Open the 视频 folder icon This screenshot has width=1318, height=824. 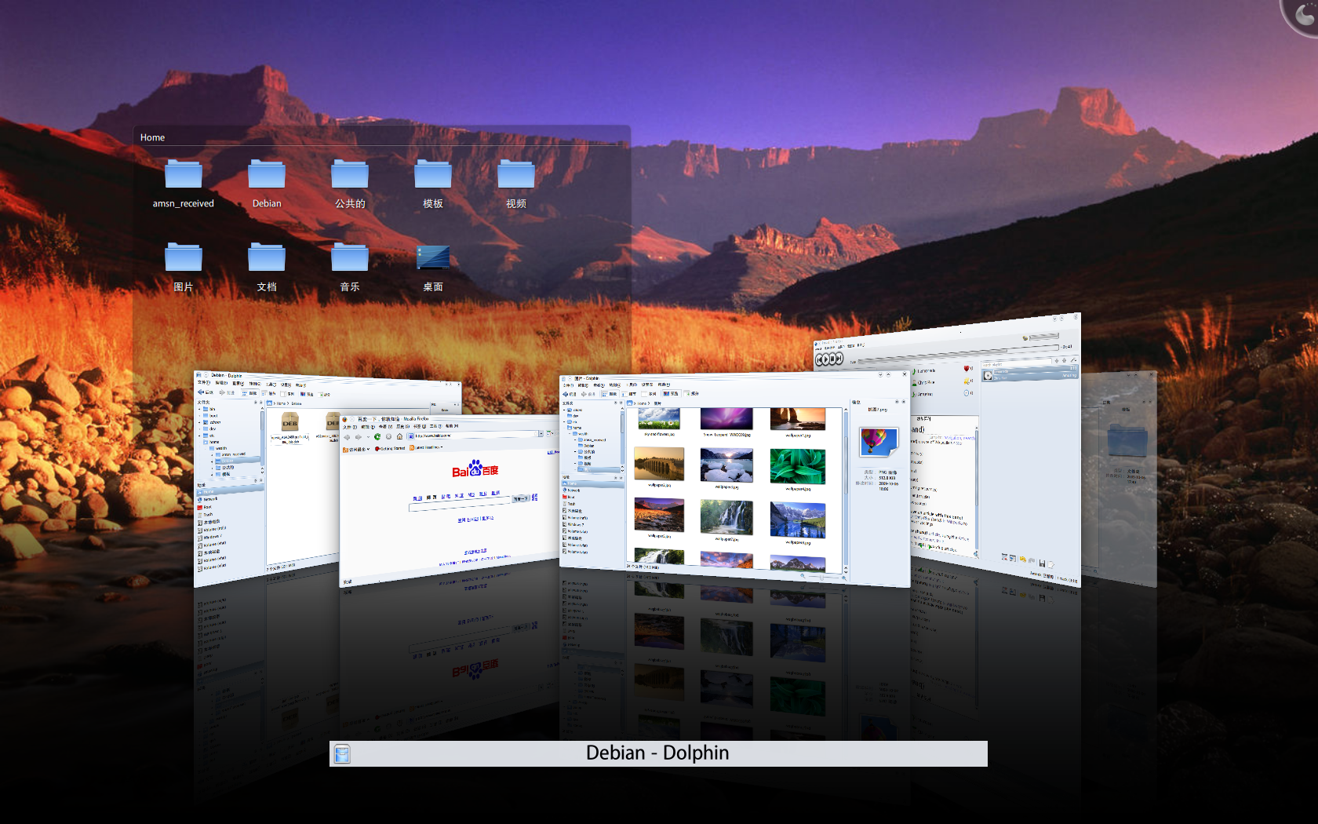click(x=516, y=184)
